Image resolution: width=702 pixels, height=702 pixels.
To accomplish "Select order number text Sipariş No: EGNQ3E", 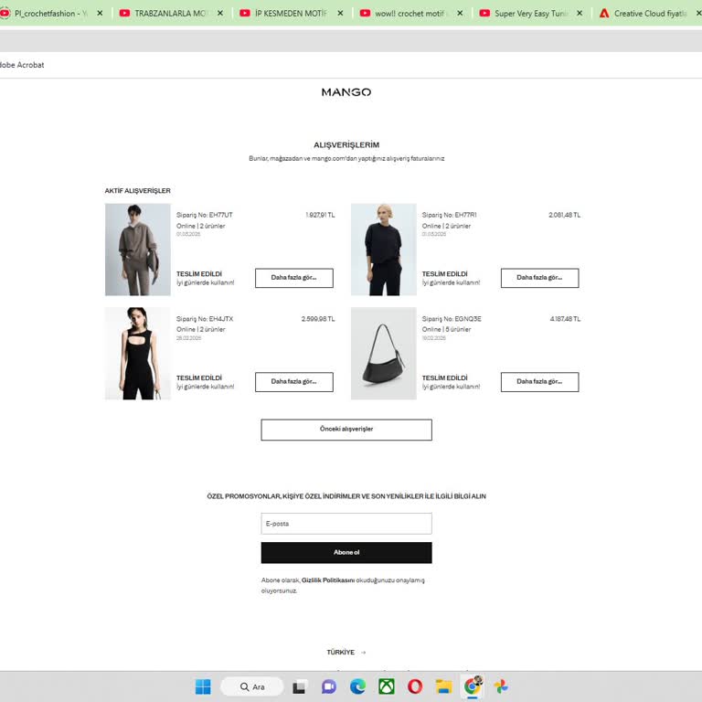I will (x=452, y=319).
